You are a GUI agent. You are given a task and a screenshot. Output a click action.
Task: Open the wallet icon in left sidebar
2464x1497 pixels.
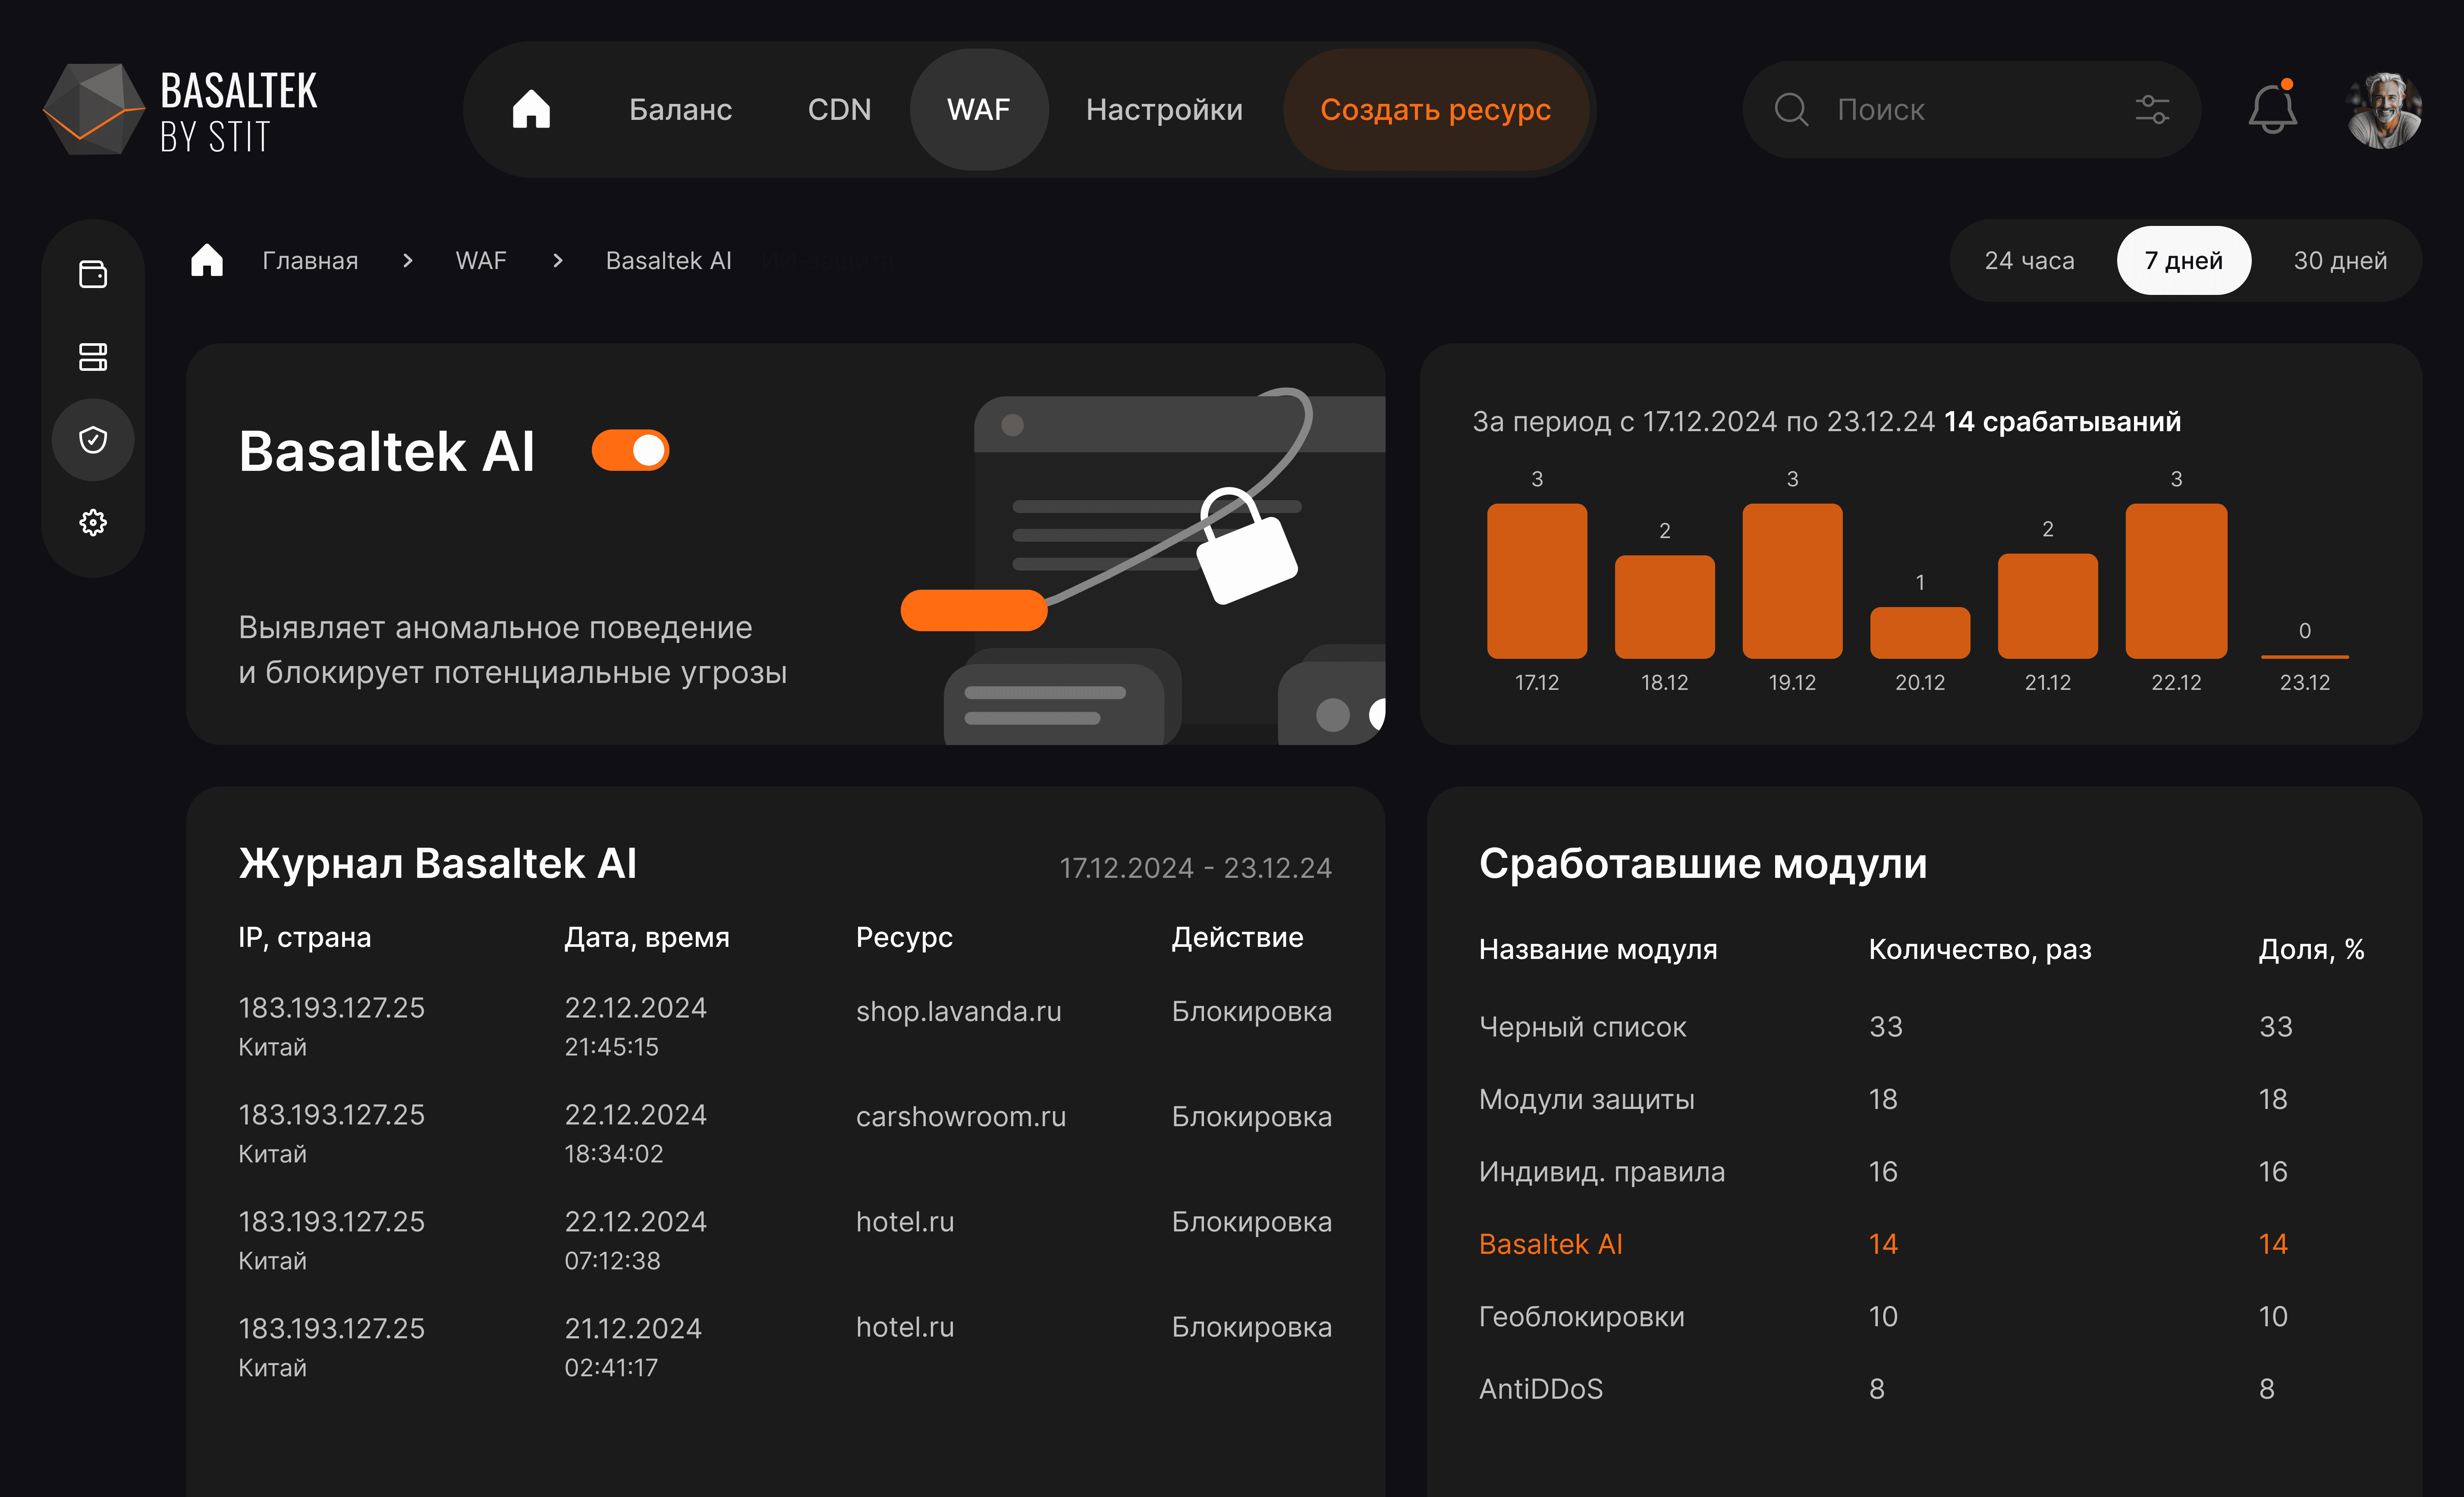point(93,274)
